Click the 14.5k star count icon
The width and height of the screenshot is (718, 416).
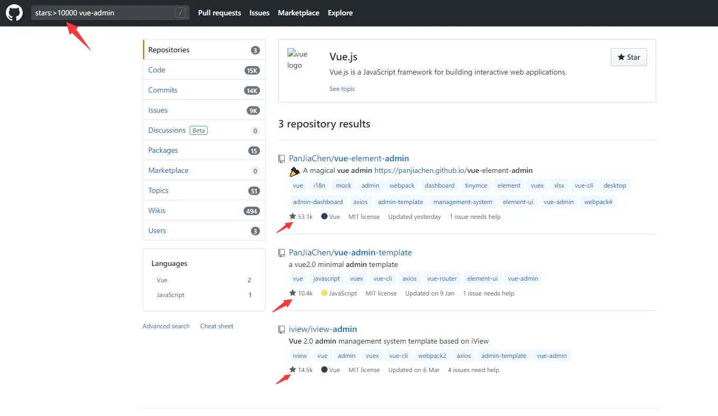(x=293, y=370)
